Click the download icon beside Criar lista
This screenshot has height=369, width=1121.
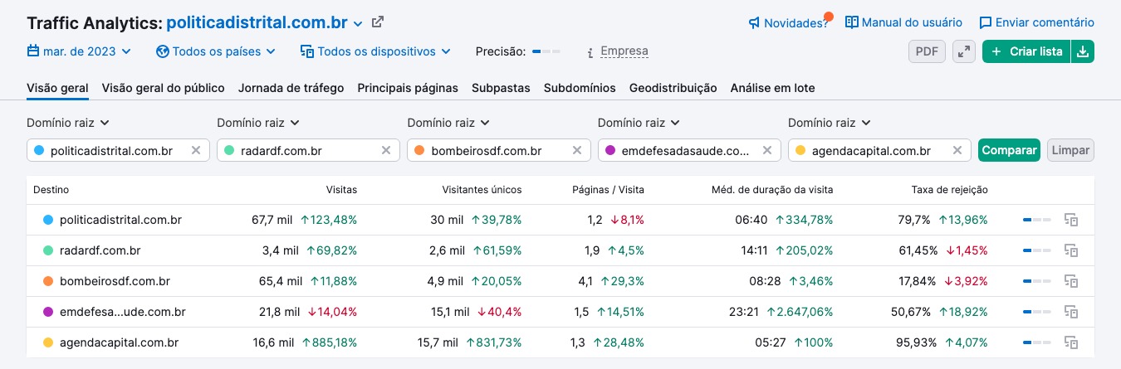point(1083,51)
